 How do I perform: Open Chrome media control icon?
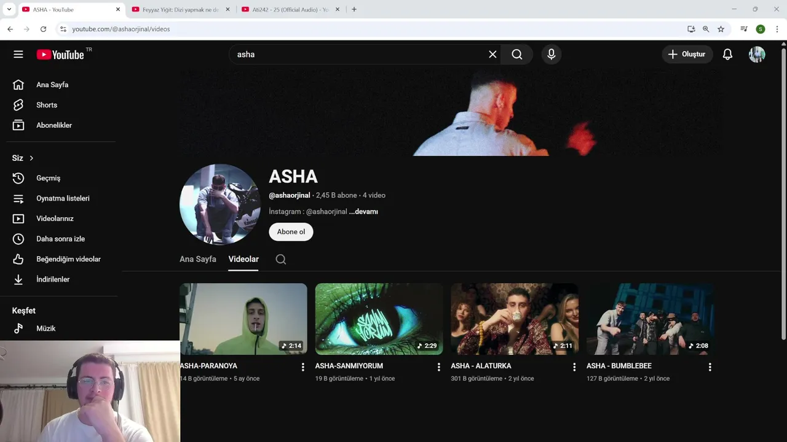(744, 29)
